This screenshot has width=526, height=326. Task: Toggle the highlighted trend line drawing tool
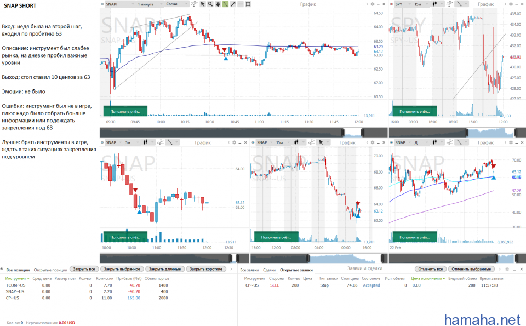coord(225,4)
